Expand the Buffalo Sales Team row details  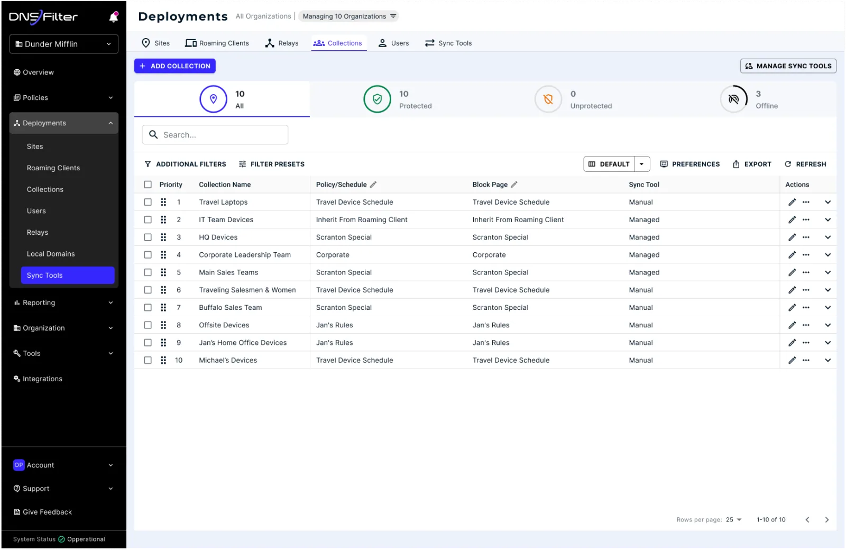pos(827,307)
